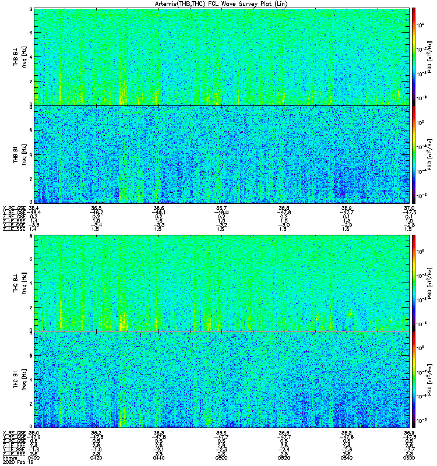
Task: Click the PSD color bar beside THC B∥ panel
Action: point(414,380)
